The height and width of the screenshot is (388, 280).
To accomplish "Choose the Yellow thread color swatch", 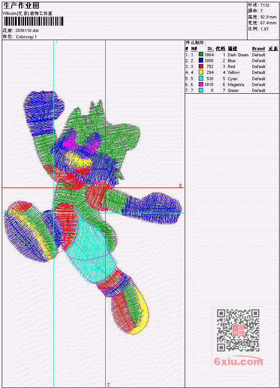I will tap(201, 72).
